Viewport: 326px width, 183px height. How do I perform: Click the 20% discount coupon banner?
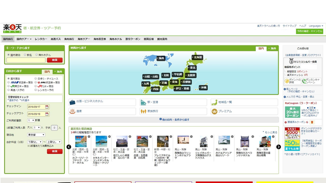pos(292,112)
